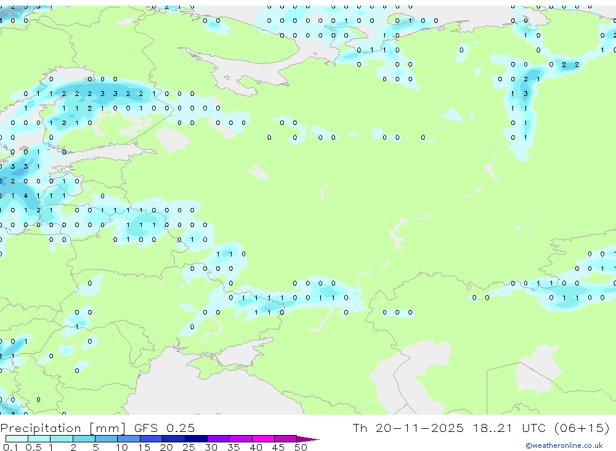
Task: Select the '10' legend scale label
Action: click(122, 447)
